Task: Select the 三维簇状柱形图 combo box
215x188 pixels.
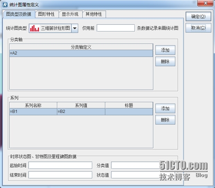Action: (x=54, y=28)
